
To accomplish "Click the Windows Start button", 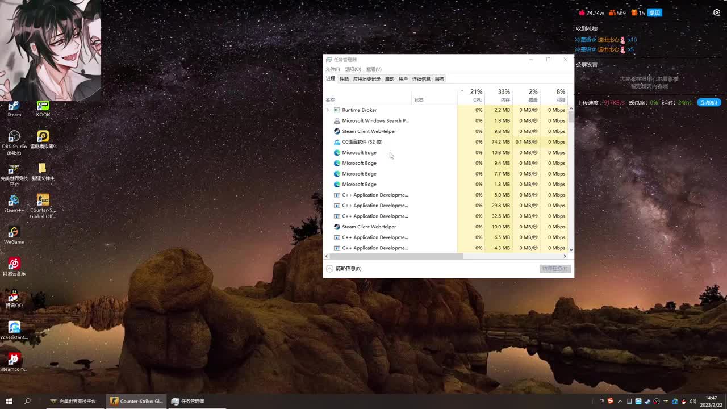I will click(9, 401).
